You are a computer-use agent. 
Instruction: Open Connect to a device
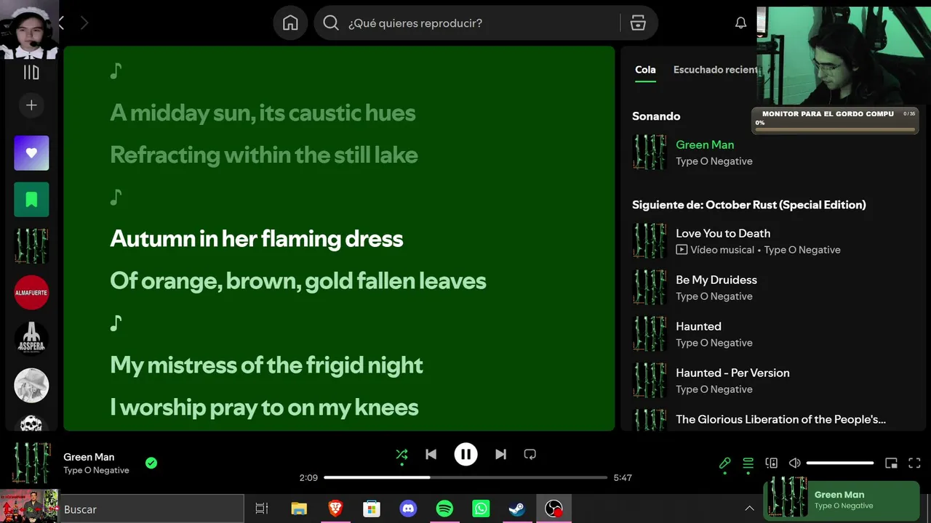click(x=771, y=463)
